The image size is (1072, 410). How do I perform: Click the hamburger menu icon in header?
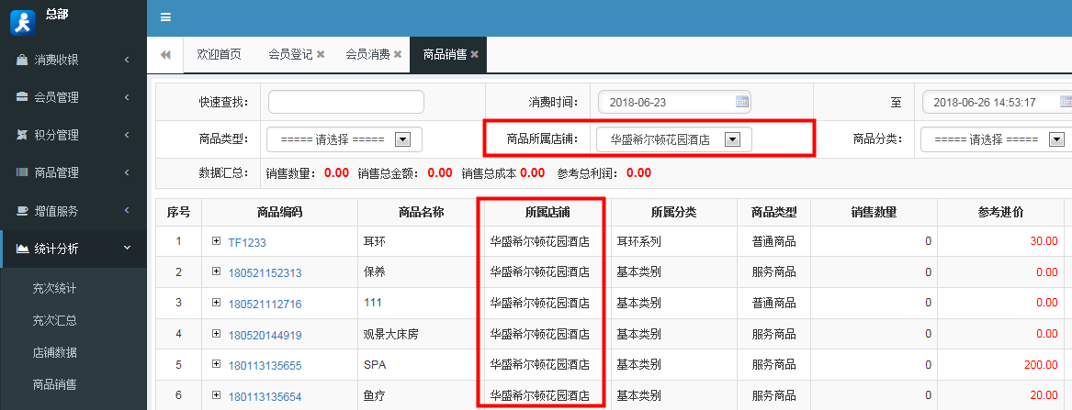pyautogui.click(x=165, y=17)
